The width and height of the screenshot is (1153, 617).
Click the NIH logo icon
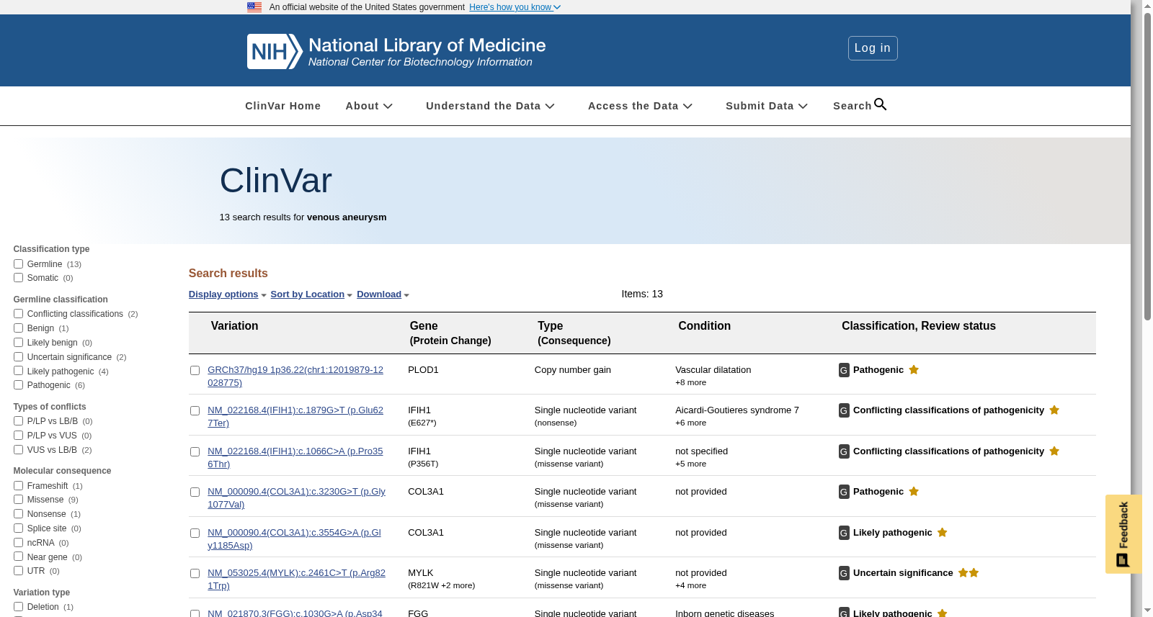click(275, 52)
